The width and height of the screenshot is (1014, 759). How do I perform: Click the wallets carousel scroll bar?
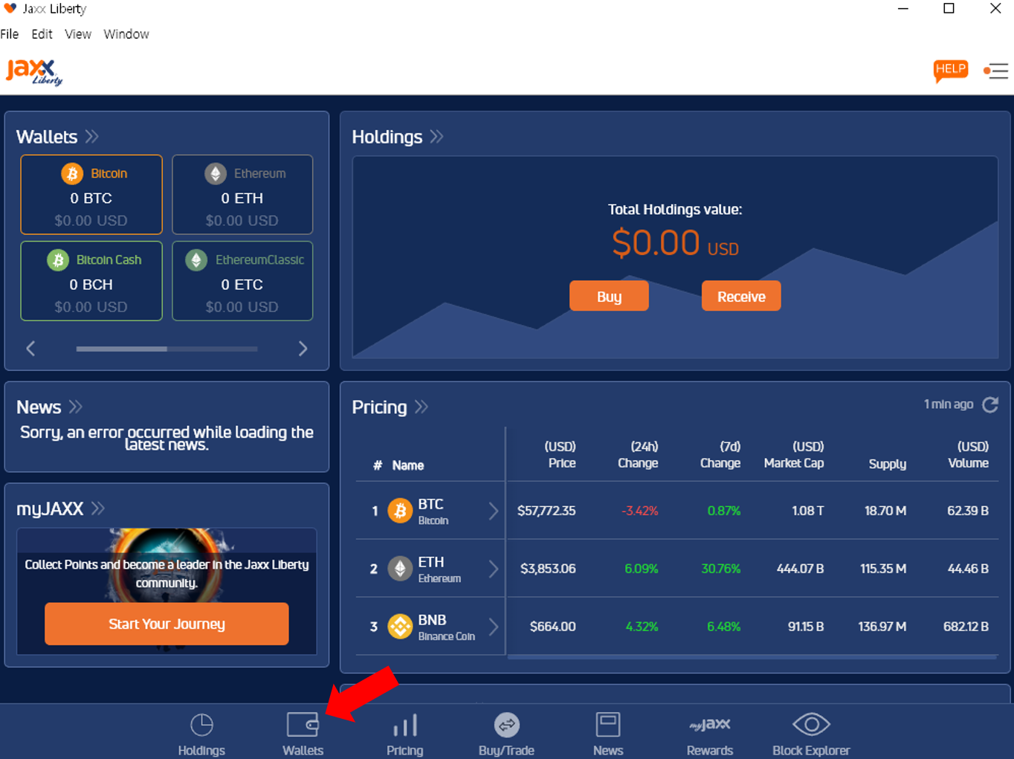[167, 349]
